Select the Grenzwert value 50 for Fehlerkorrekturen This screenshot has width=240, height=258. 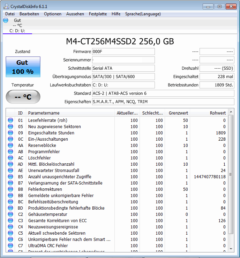[186, 189]
